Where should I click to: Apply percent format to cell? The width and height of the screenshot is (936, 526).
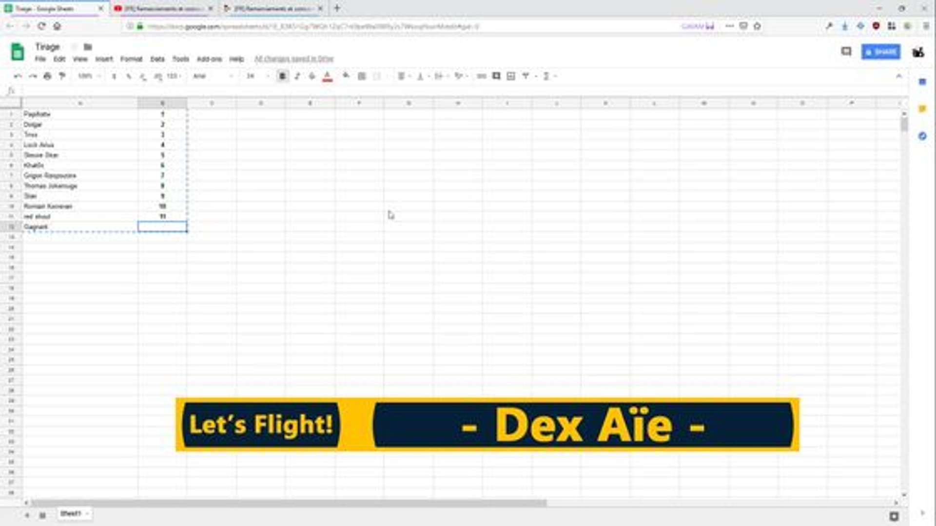(x=129, y=76)
